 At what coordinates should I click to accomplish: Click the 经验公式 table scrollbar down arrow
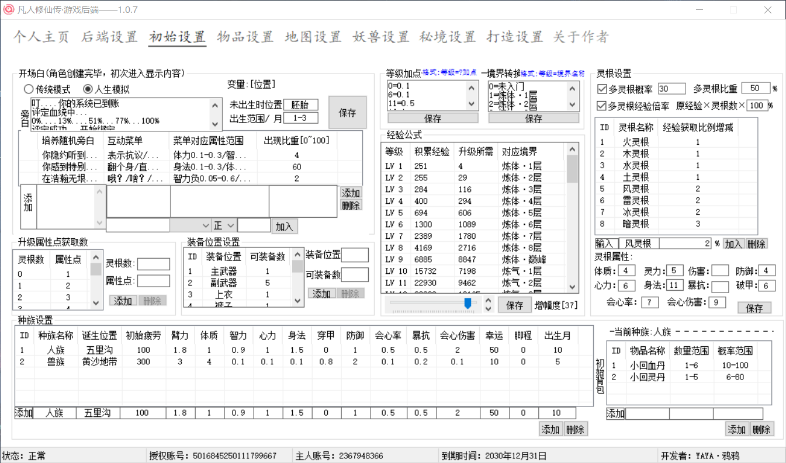(573, 288)
